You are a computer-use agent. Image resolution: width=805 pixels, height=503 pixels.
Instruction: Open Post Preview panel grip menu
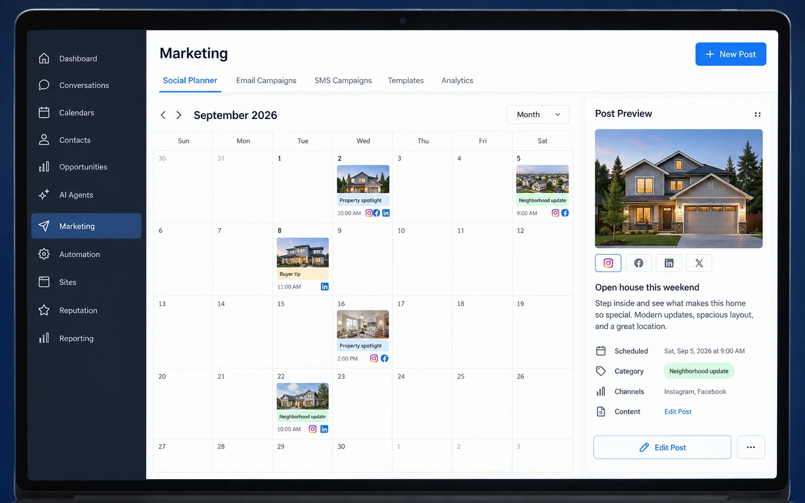(x=757, y=115)
